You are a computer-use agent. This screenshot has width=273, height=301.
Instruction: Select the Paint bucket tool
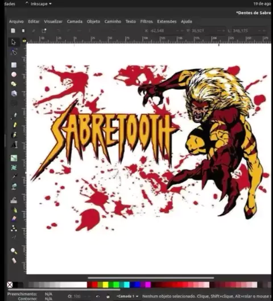pos(14,186)
